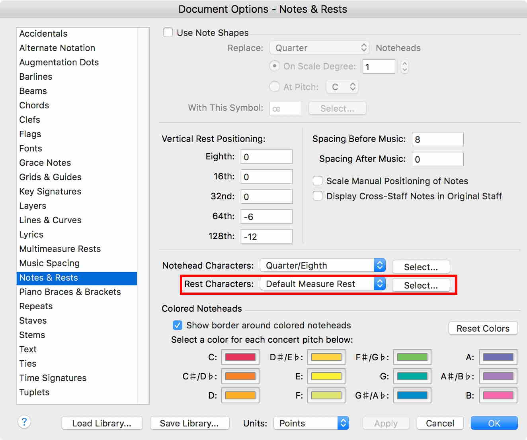Select Tuplets category
The width and height of the screenshot is (527, 440).
coord(77,392)
